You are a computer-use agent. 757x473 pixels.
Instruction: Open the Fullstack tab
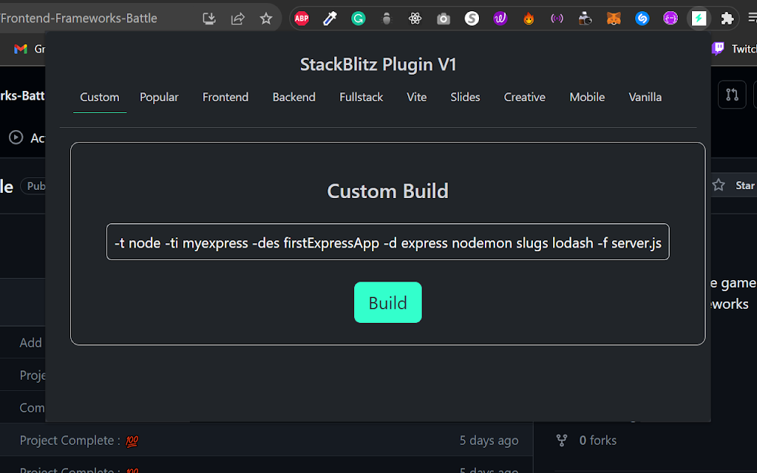coord(361,97)
